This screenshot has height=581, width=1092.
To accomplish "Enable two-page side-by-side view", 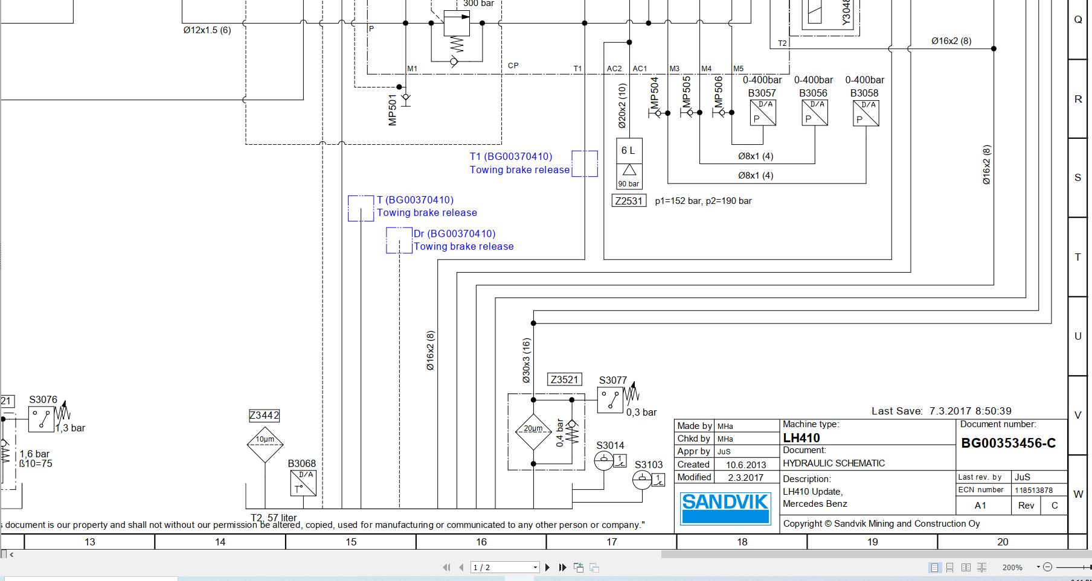I will tap(966, 567).
